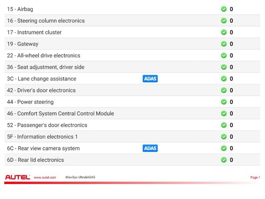Select '52 - Passenger's door electronics' text
The image size is (265, 199).
coord(47,125)
